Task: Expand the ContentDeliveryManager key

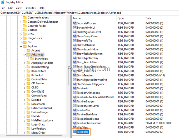Action: pos(21,22)
